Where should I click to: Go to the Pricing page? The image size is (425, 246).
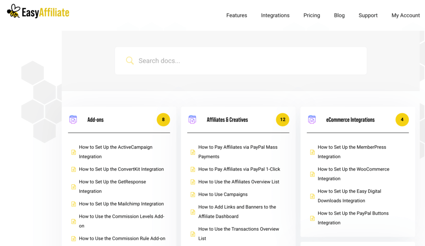[x=312, y=15]
